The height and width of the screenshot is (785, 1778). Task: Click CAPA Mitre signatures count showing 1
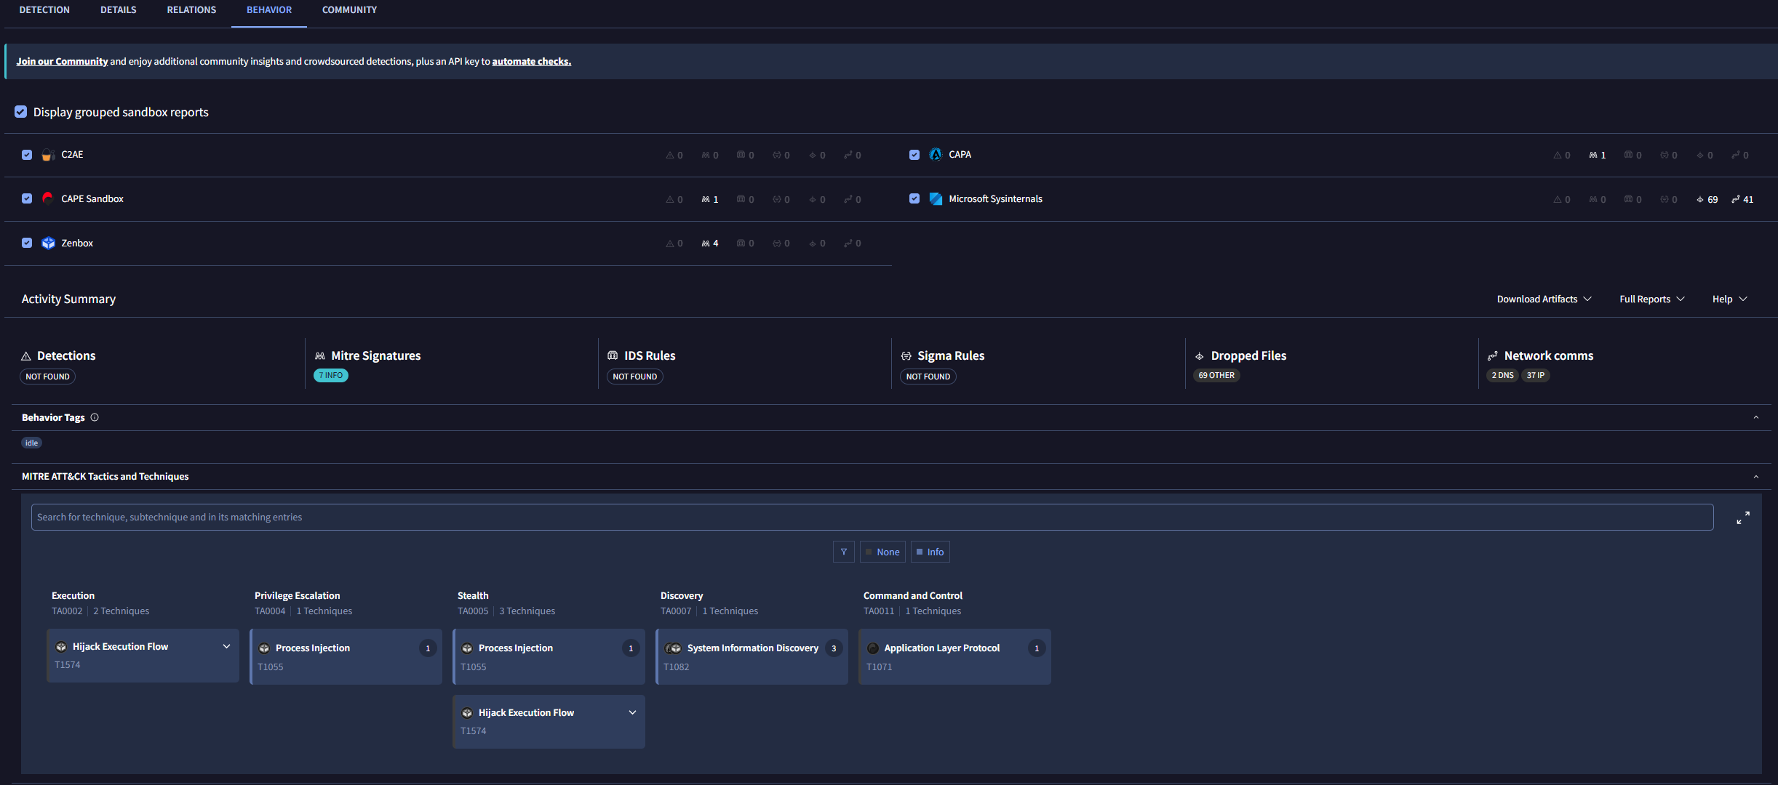(1598, 156)
